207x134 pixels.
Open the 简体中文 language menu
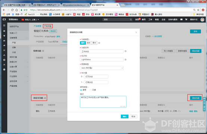[194, 19]
